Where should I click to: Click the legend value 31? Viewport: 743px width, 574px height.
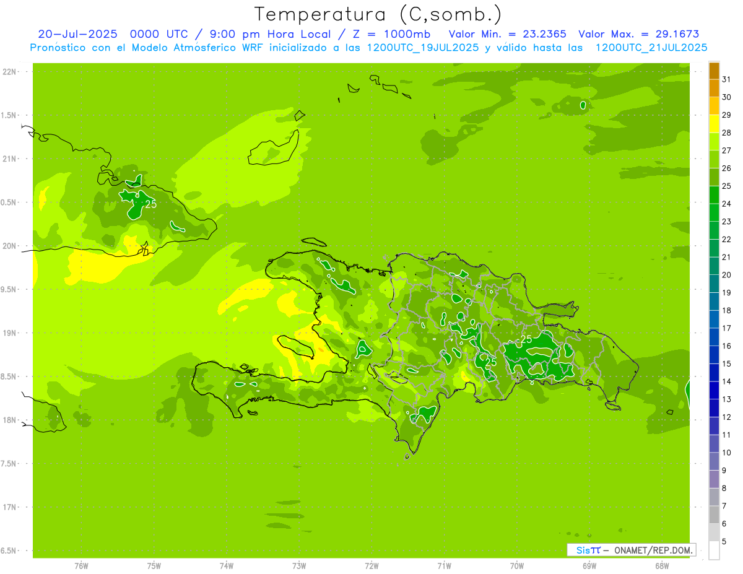tap(727, 79)
